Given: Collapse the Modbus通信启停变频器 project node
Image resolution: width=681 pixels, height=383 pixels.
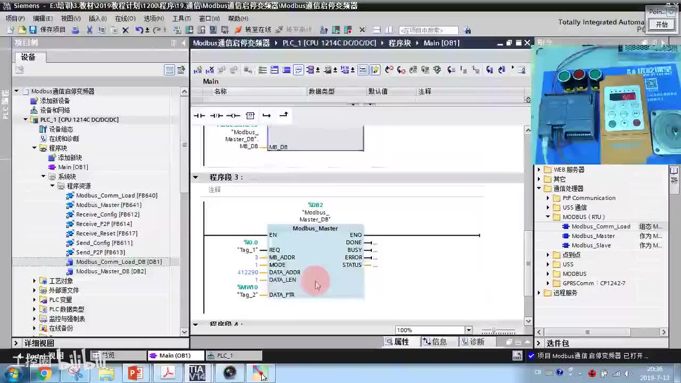Looking at the screenshot, I should [16, 91].
